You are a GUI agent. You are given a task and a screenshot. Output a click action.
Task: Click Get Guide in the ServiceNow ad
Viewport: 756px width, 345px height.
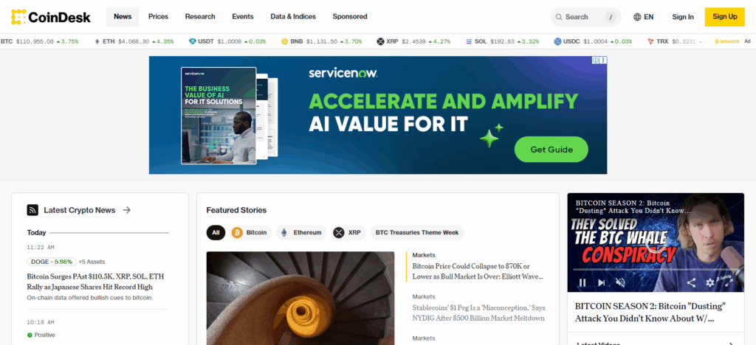click(x=551, y=150)
